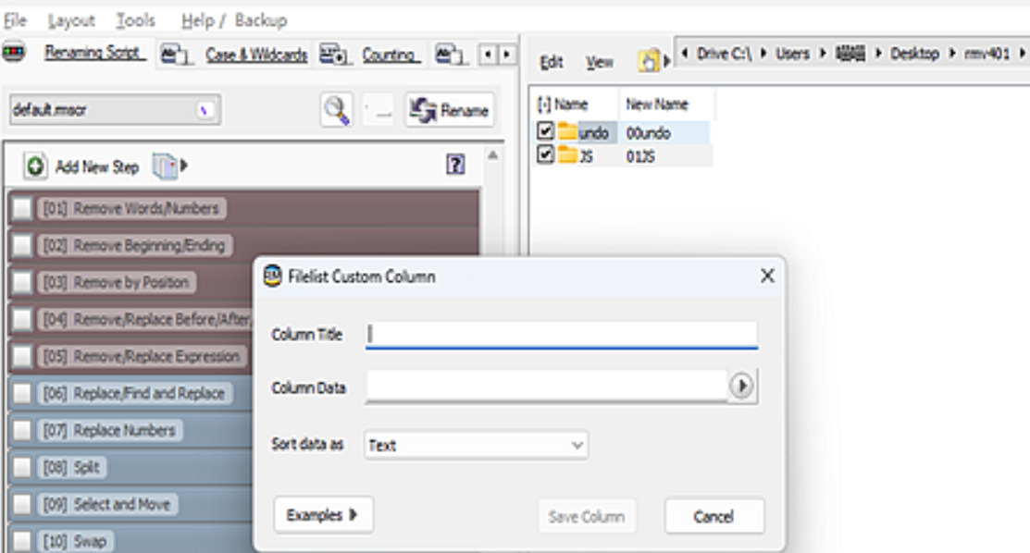Click the Column Data insert arrow button

(x=740, y=387)
